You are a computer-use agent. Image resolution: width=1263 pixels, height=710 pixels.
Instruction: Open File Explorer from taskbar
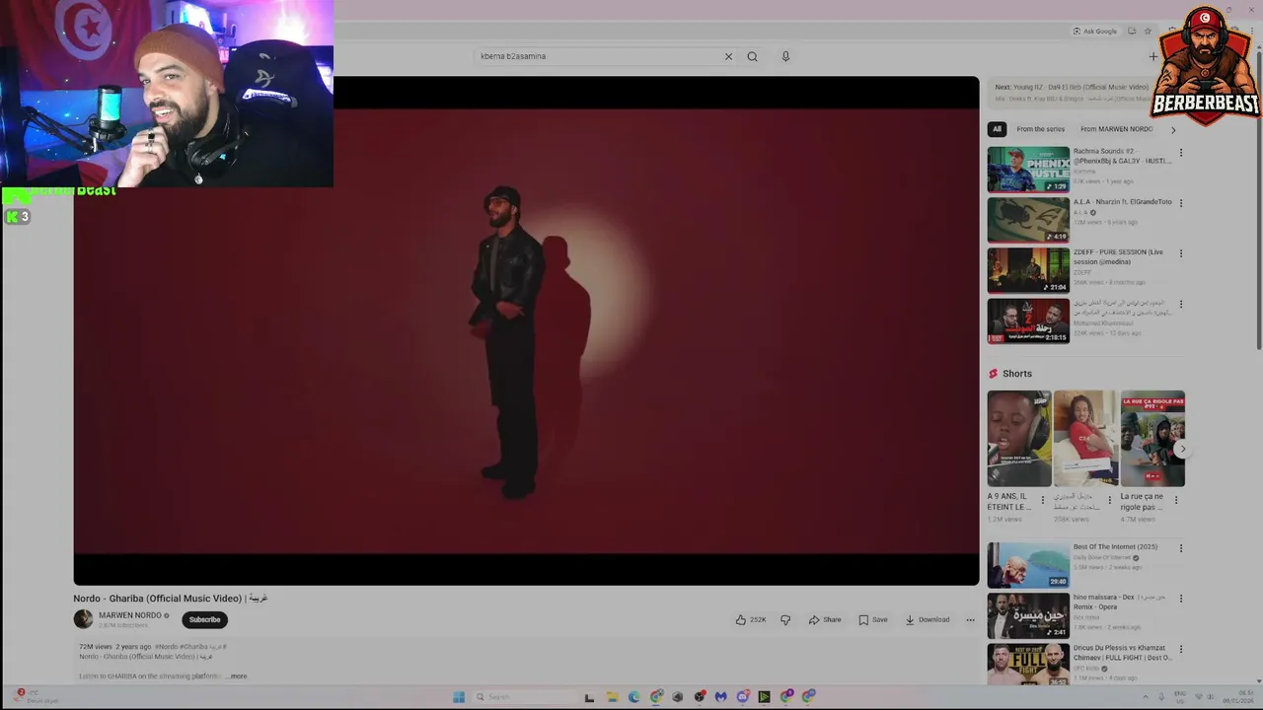[x=612, y=697]
